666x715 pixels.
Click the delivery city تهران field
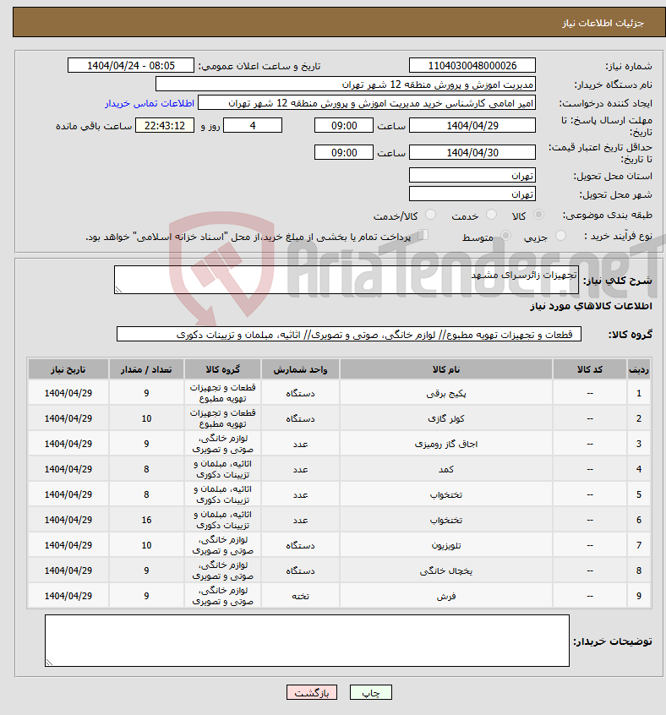click(472, 194)
